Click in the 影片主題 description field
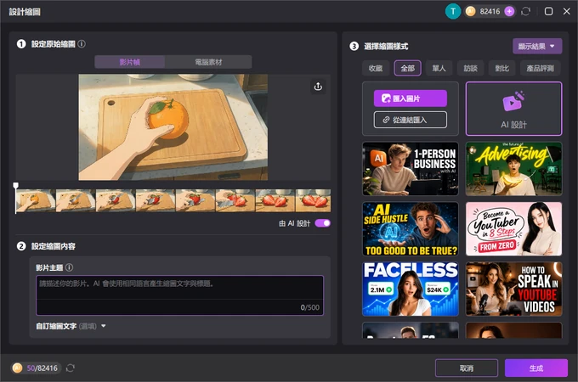 (180, 295)
